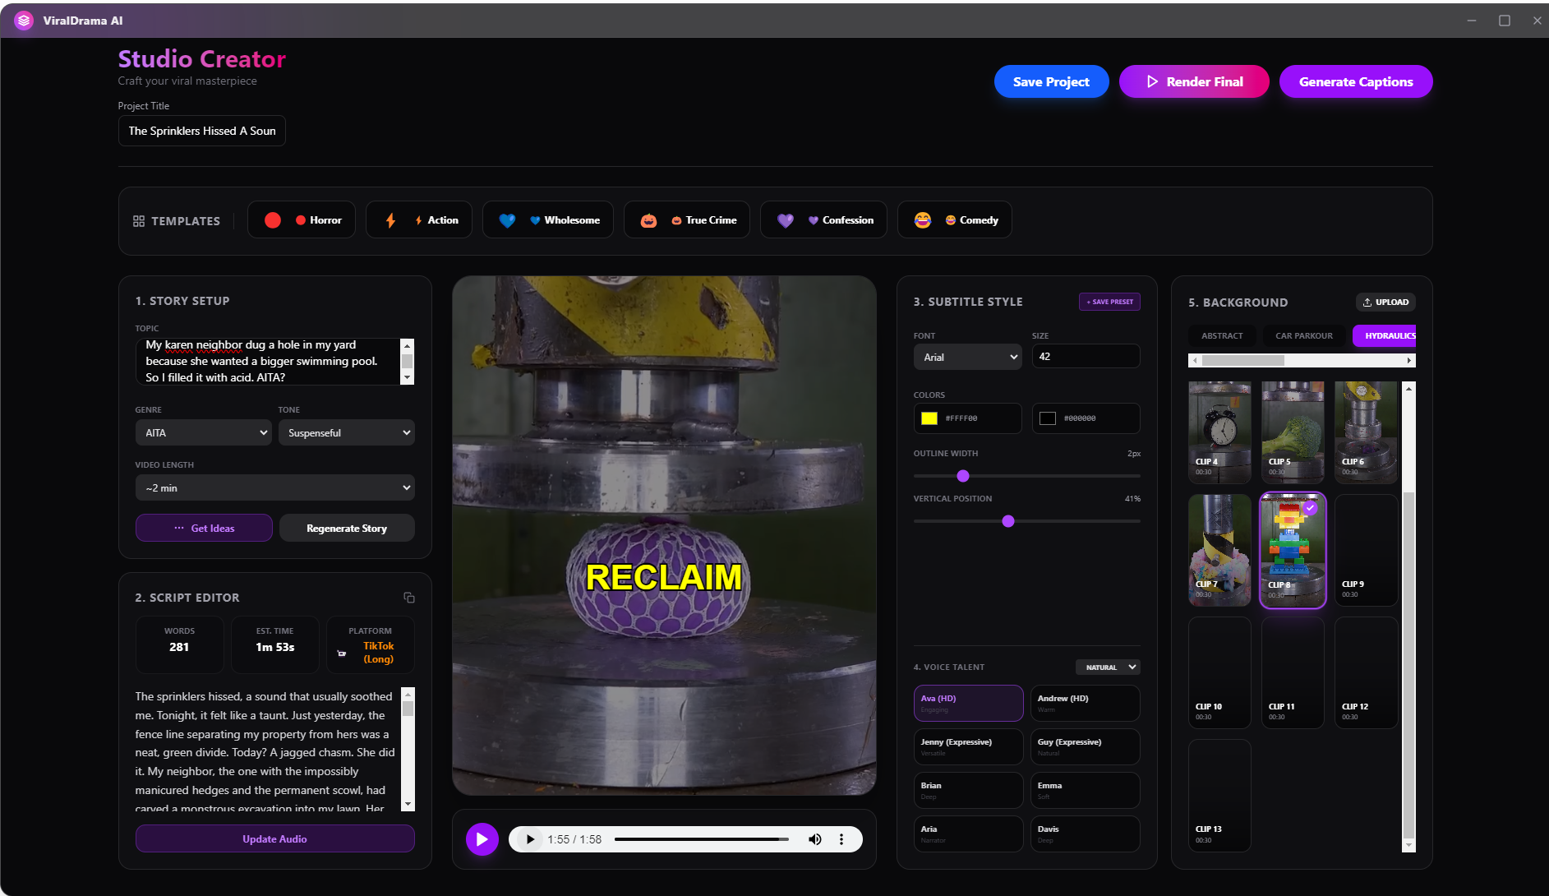
Task: Open the Genre dropdown showing AITA
Action: coord(203,433)
